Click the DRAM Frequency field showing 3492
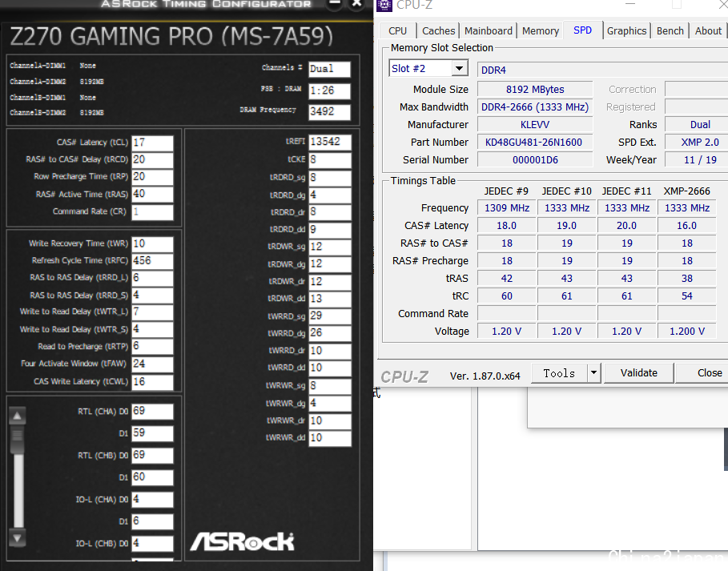Viewport: 728px width, 571px height. click(330, 112)
